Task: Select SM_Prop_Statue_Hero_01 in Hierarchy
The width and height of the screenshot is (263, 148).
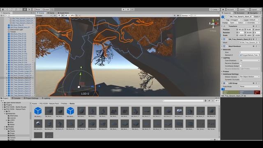Action: tap(20, 28)
